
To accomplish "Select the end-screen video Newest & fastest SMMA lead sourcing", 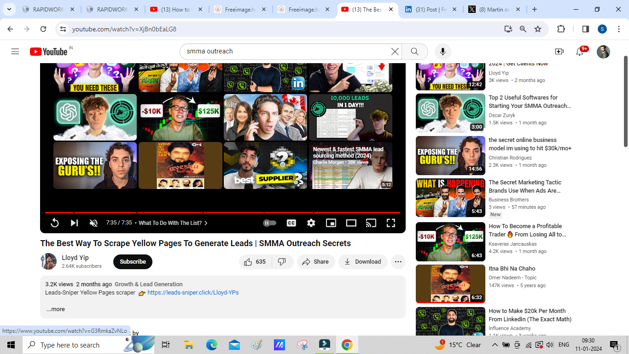I will 351,165.
